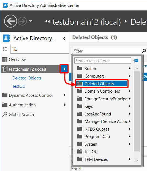Click the column list scrollbar thumb
The height and width of the screenshot is (171, 147).
[137, 111]
